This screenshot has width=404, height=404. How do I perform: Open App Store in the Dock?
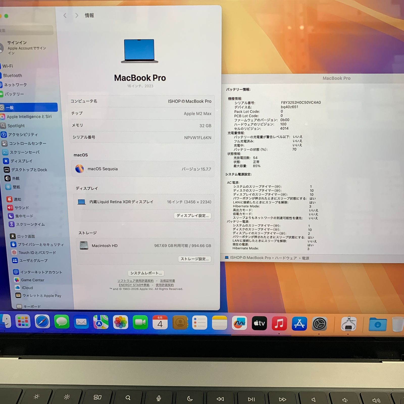299,324
